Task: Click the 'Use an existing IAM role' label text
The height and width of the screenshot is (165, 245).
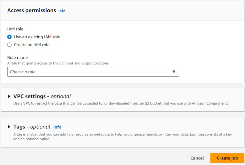Action: coord(37,37)
